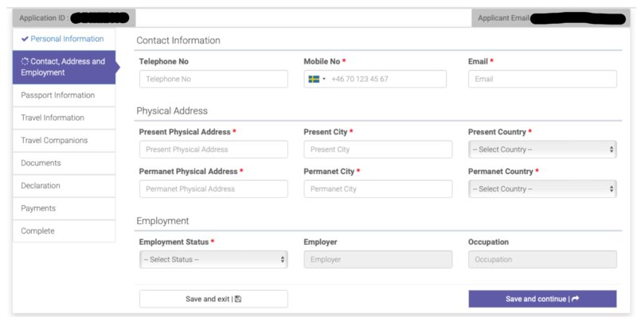Open the Present Country dropdown

(x=542, y=149)
